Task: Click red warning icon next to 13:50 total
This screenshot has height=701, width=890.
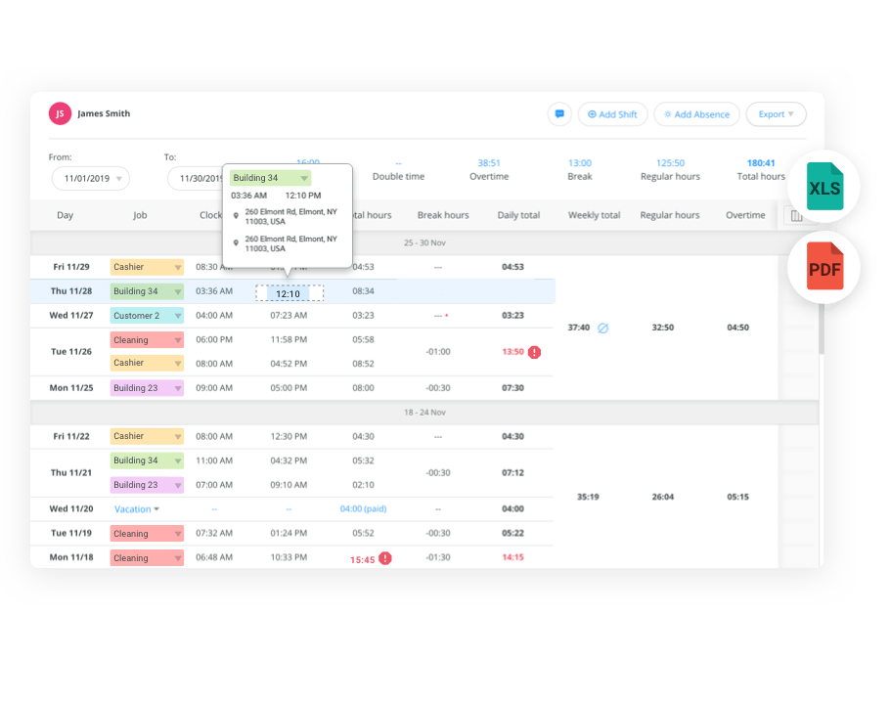Action: [x=534, y=352]
